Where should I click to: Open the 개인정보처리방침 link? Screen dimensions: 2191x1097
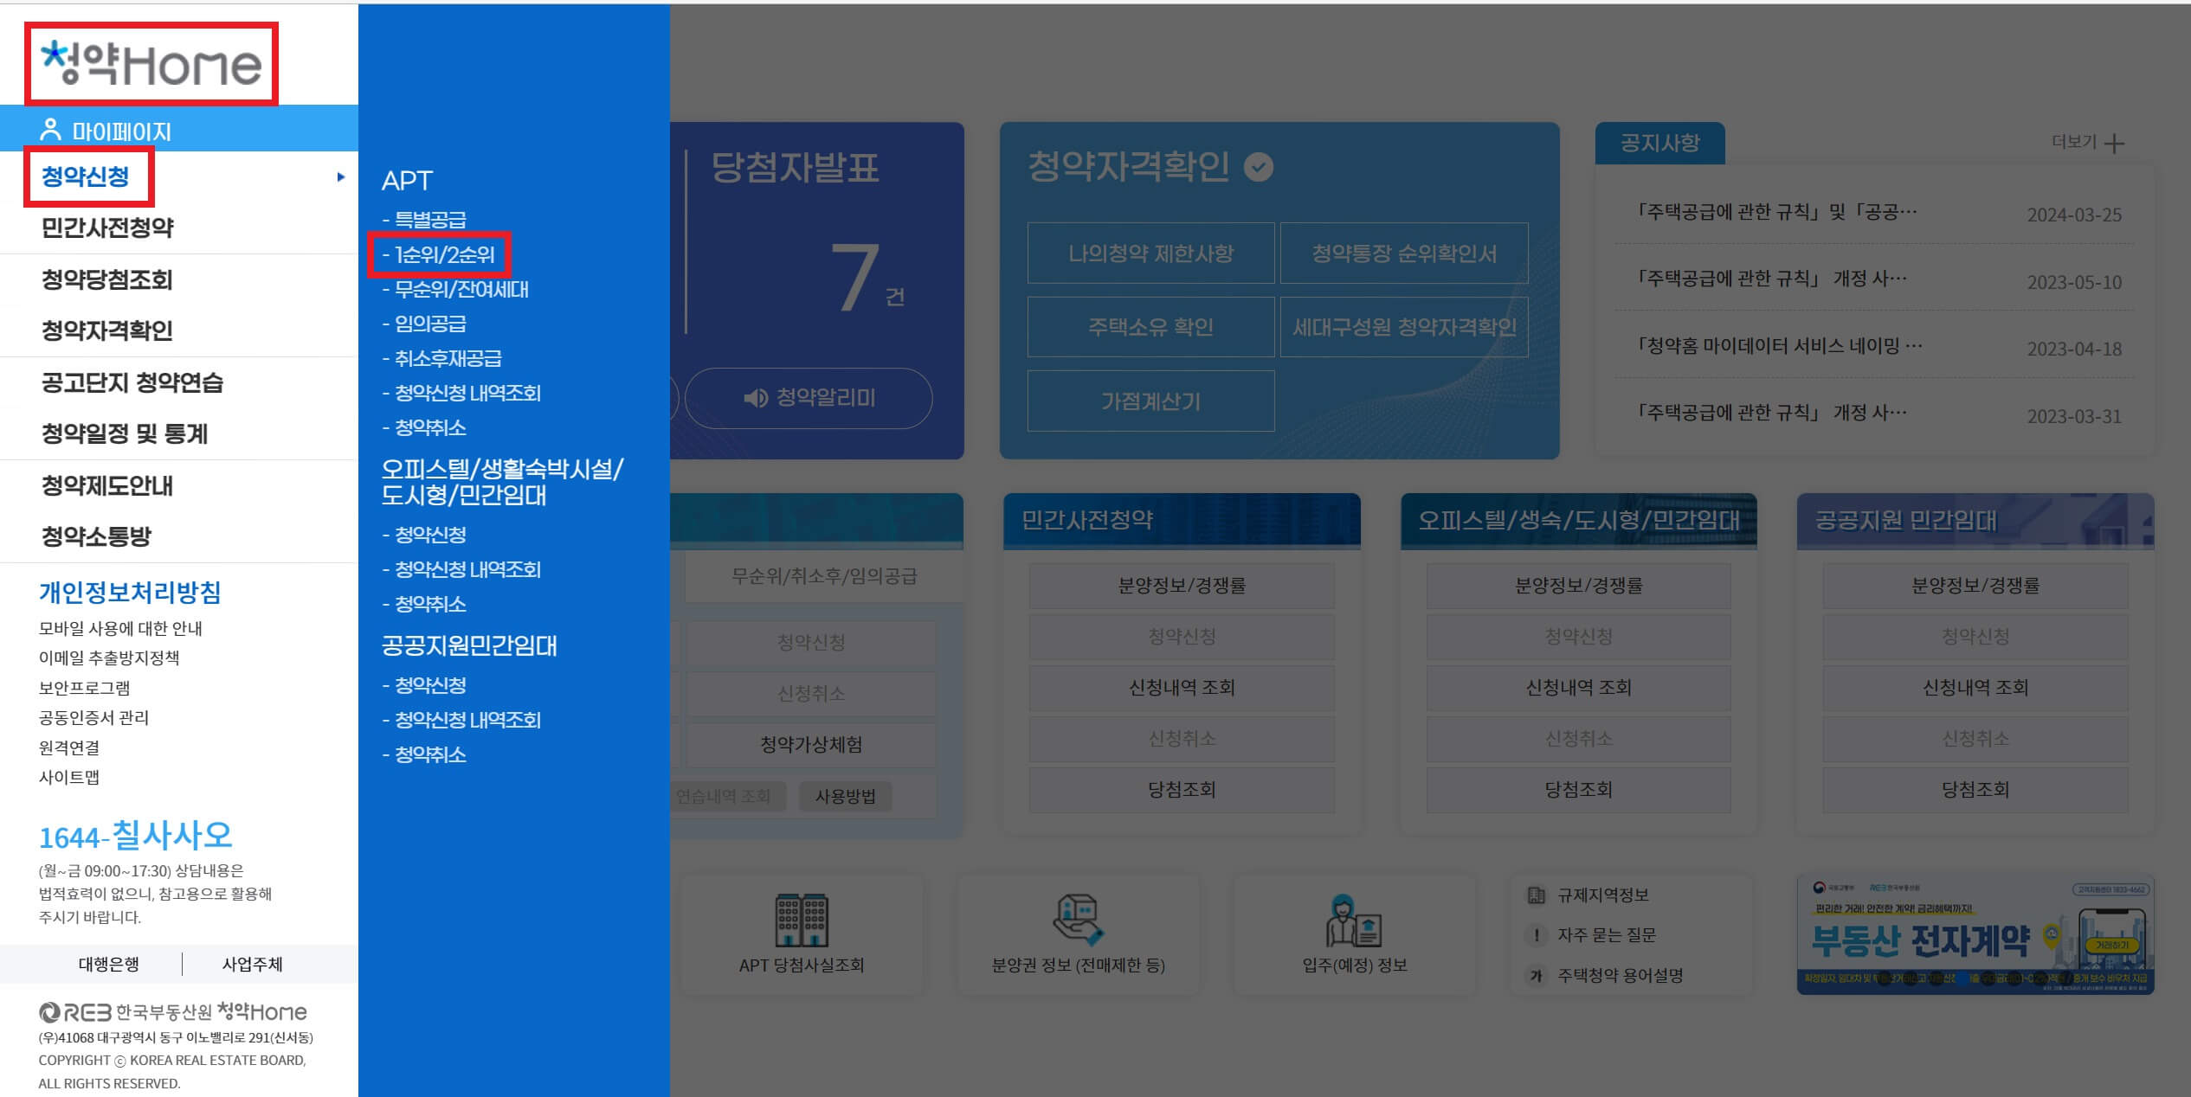tap(130, 594)
